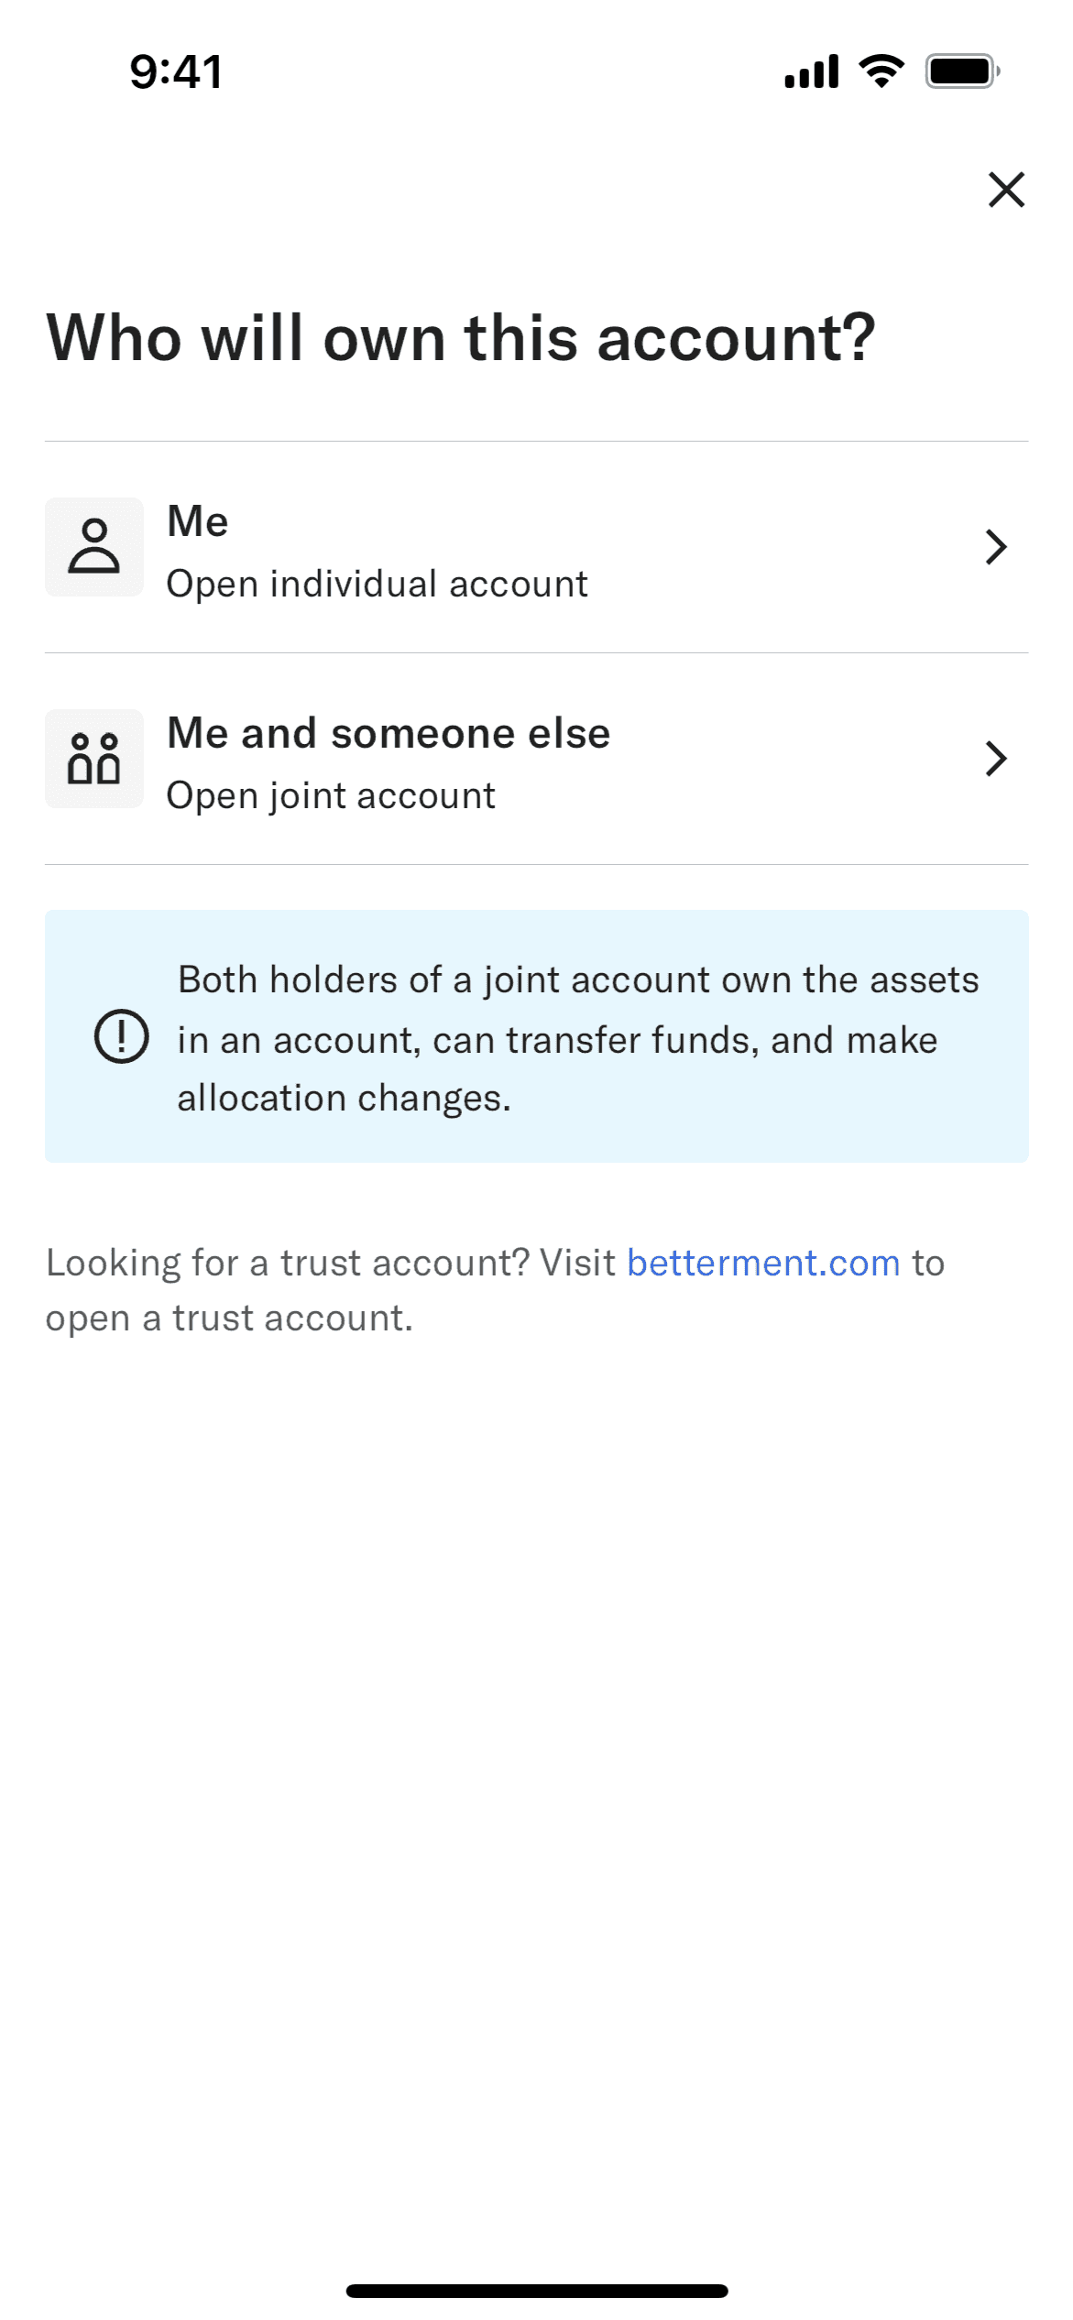The width and height of the screenshot is (1073, 2320).
Task: Expand the Me option chevron
Action: pyautogui.click(x=996, y=547)
